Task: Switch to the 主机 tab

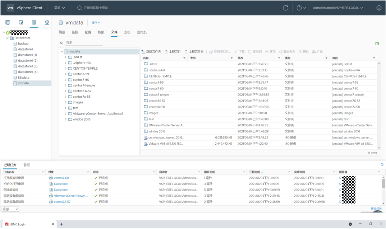Action: (x=127, y=32)
